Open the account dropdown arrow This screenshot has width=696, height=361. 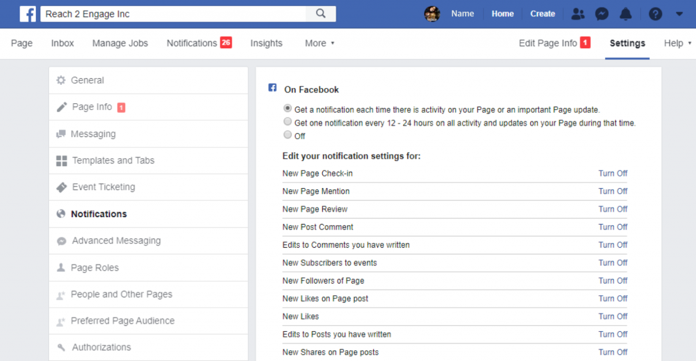pyautogui.click(x=679, y=14)
